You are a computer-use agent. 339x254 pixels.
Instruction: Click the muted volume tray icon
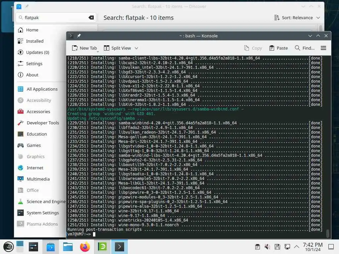[267, 247]
